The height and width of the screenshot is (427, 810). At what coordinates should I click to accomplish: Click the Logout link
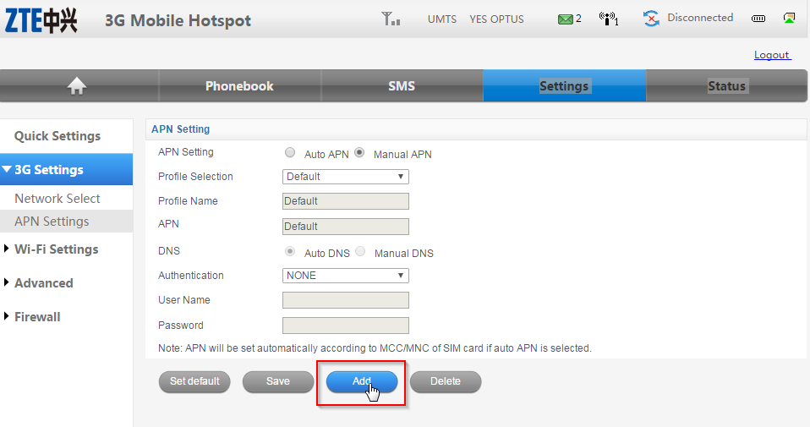(x=771, y=55)
